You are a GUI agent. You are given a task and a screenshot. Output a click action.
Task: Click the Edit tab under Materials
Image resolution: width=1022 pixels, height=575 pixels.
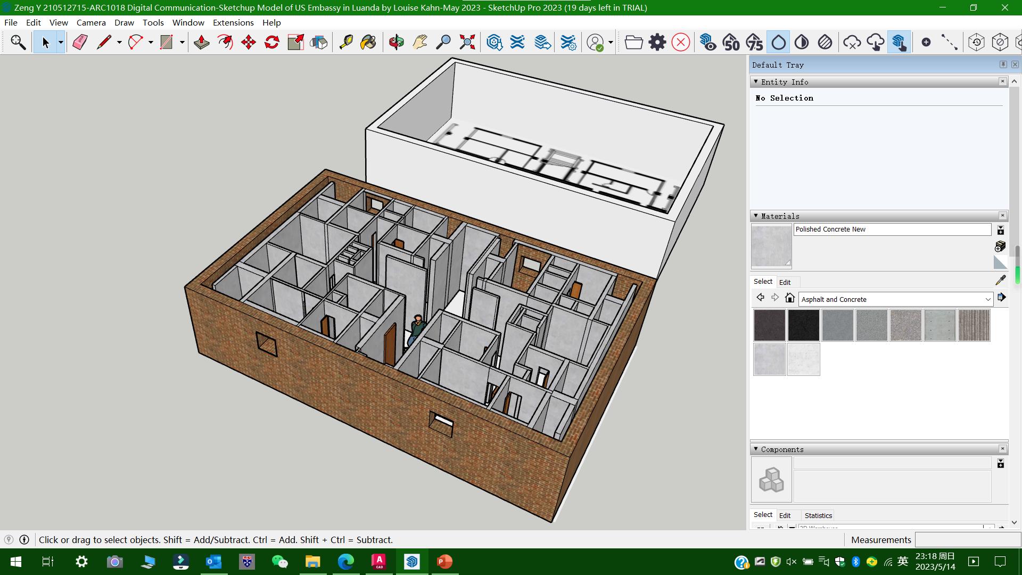point(785,282)
